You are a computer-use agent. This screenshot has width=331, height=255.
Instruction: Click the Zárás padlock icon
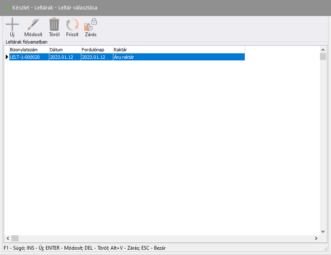[x=91, y=25]
